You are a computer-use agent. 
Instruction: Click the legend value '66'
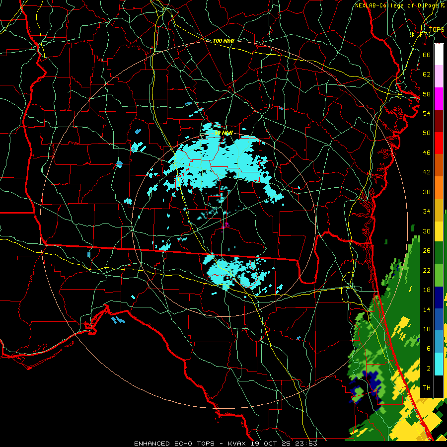coord(427,55)
